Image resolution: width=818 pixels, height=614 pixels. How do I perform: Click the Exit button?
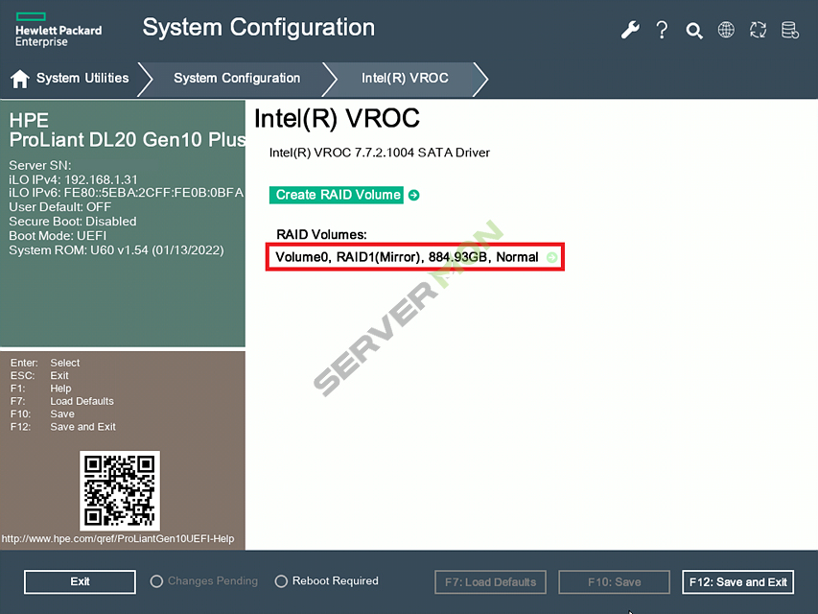click(80, 581)
